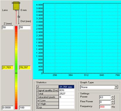Viewport: 121px width, 111px height.
Task: Click the Fine Power field showing 0
Action: 105,102
